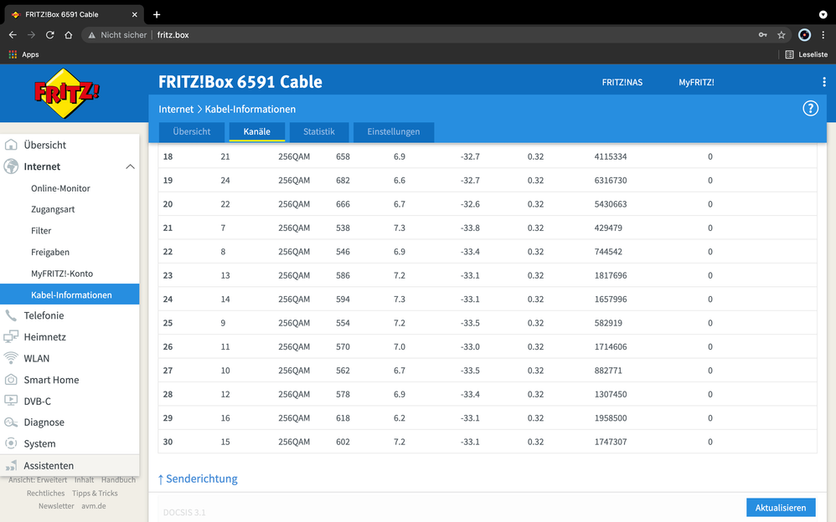Screen dimensions: 836x522
Task: Collapse the Internet menu chevron
Action: tap(130, 166)
